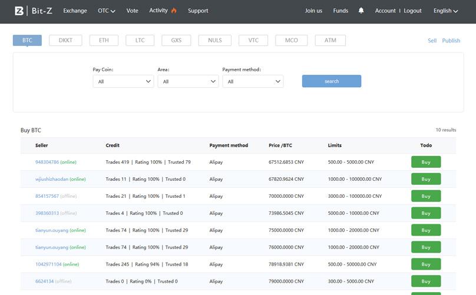This screenshot has width=476, height=295.
Task: Click '500.00 - 50000.00 CNY' limits cell
Action: coord(352,264)
